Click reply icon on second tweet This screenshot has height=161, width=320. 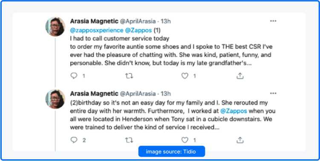click(74, 140)
